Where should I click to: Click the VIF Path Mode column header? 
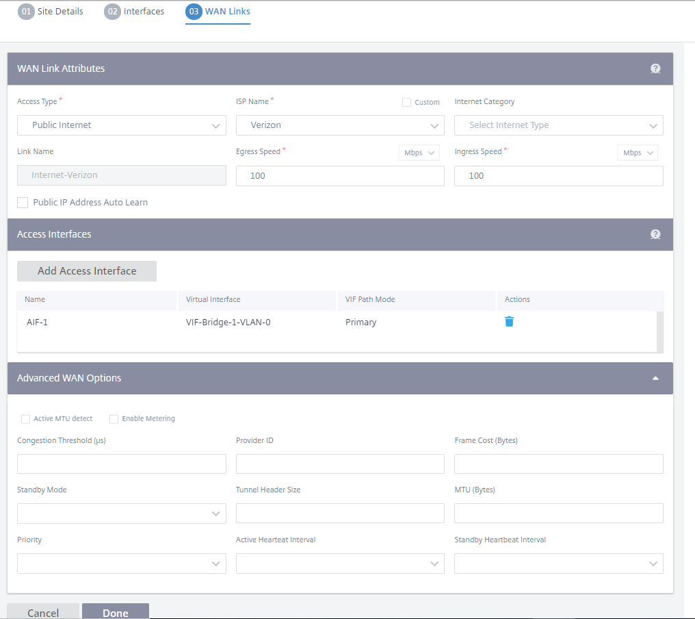click(x=417, y=300)
